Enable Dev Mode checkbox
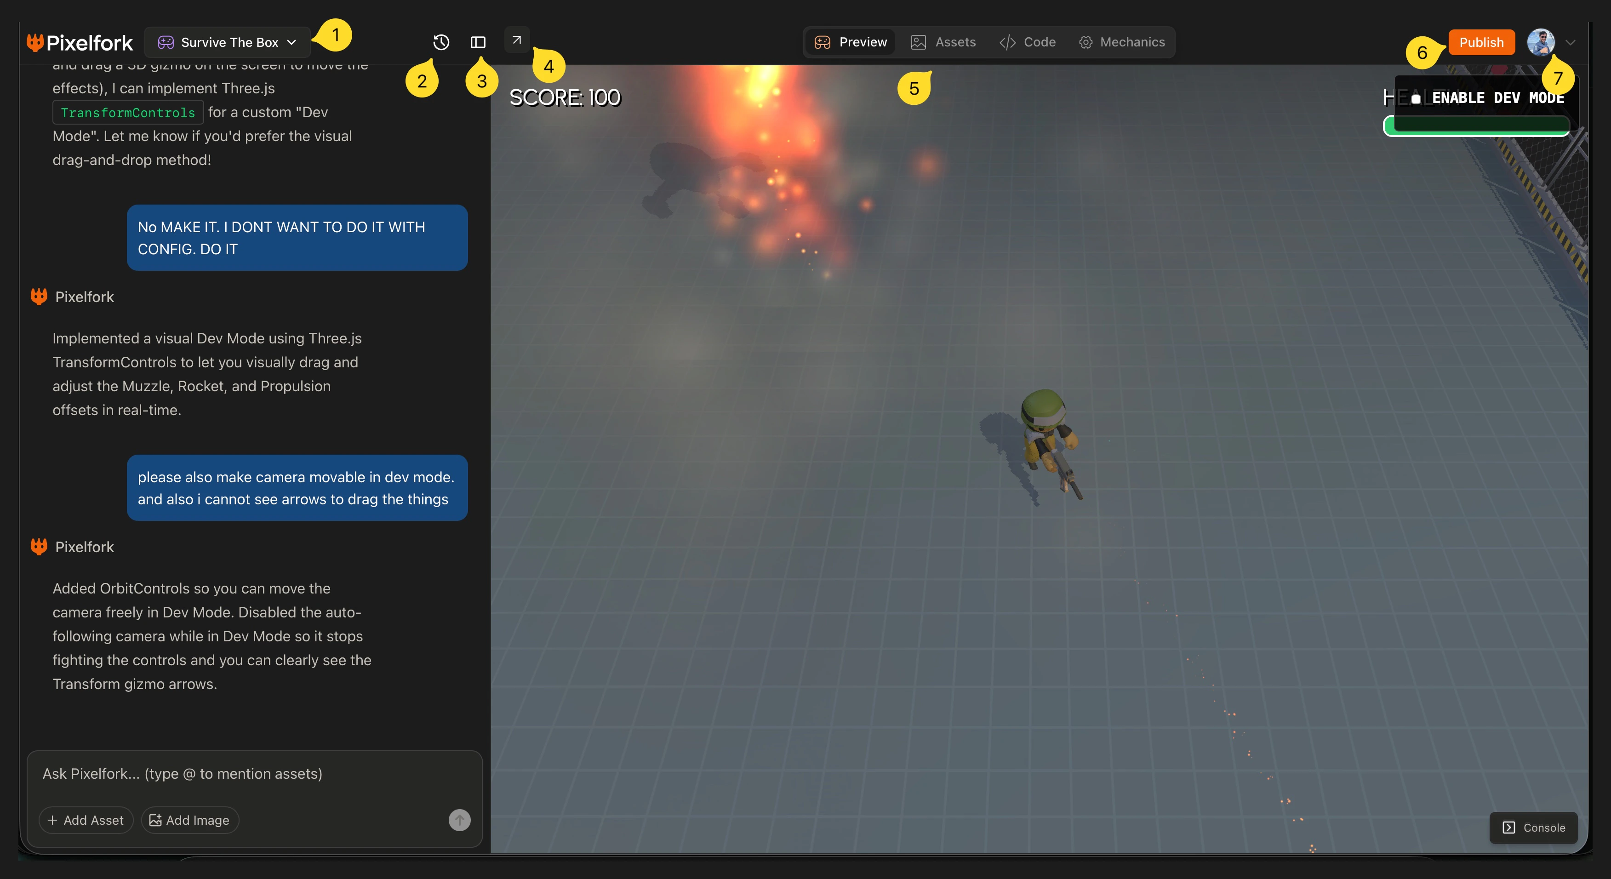This screenshot has width=1611, height=879. tap(1416, 99)
